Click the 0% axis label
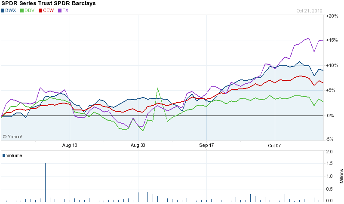Screen dimensions: 344x204 (x=330, y=116)
